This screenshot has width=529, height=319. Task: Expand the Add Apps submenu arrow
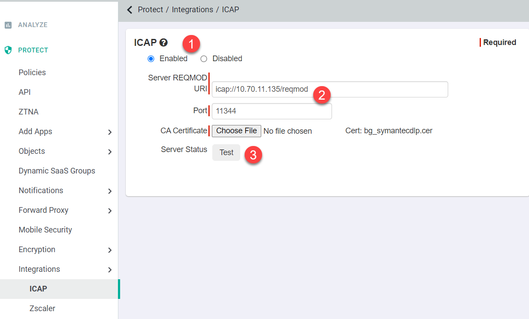pos(110,132)
